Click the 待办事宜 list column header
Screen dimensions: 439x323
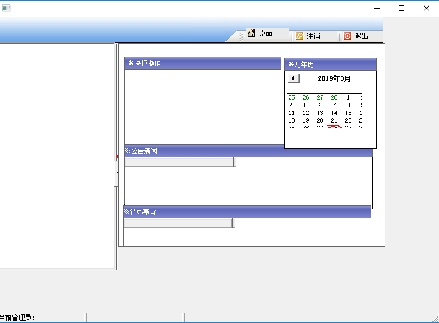178,223
